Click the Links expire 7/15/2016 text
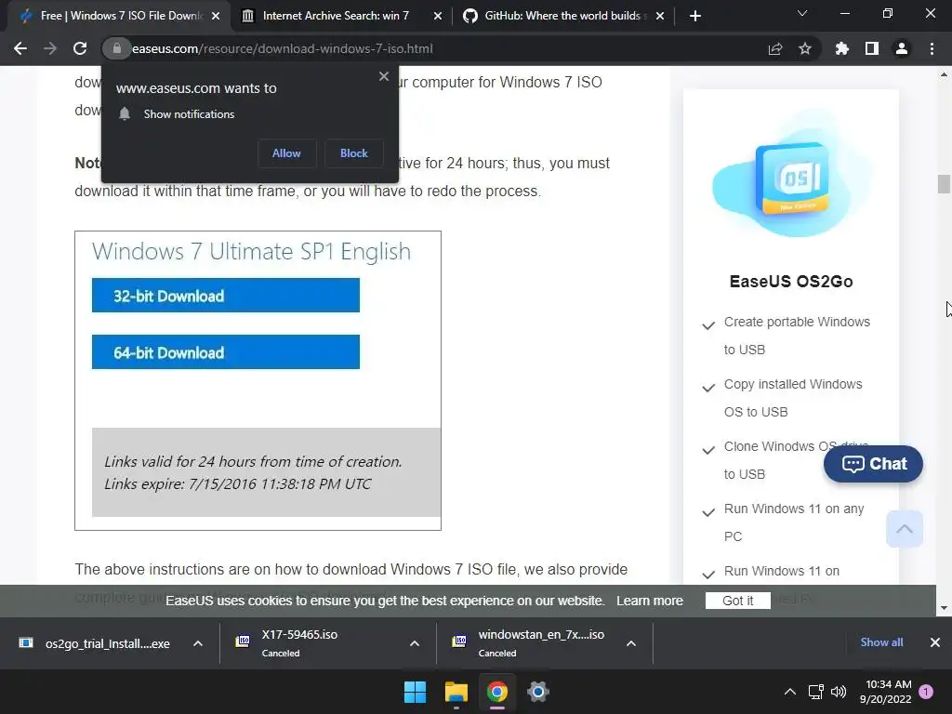This screenshot has height=714, width=952. coord(237,483)
